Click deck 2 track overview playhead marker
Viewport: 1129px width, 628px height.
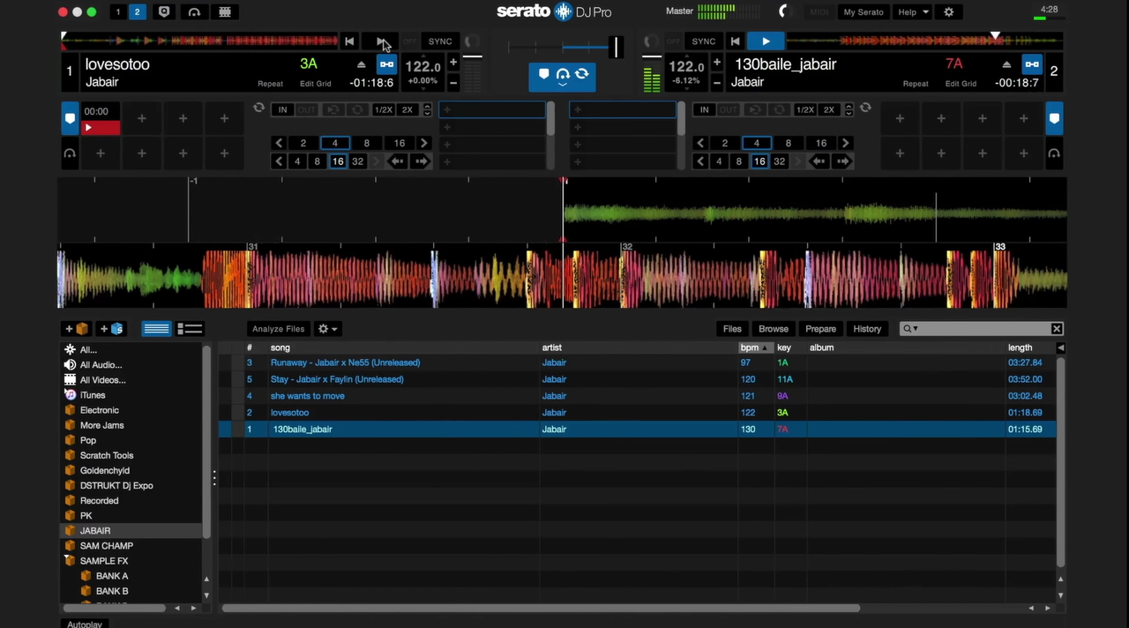pyautogui.click(x=995, y=37)
